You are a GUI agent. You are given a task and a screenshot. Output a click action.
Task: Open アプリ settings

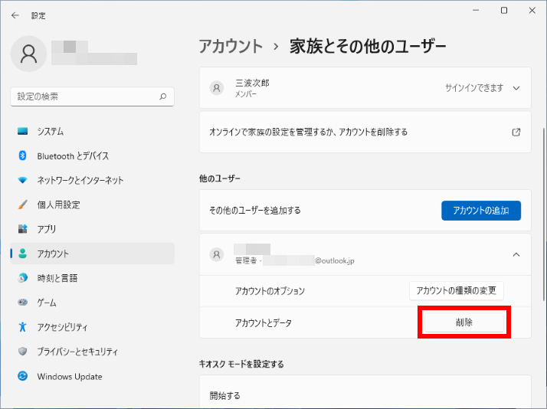[93, 229]
